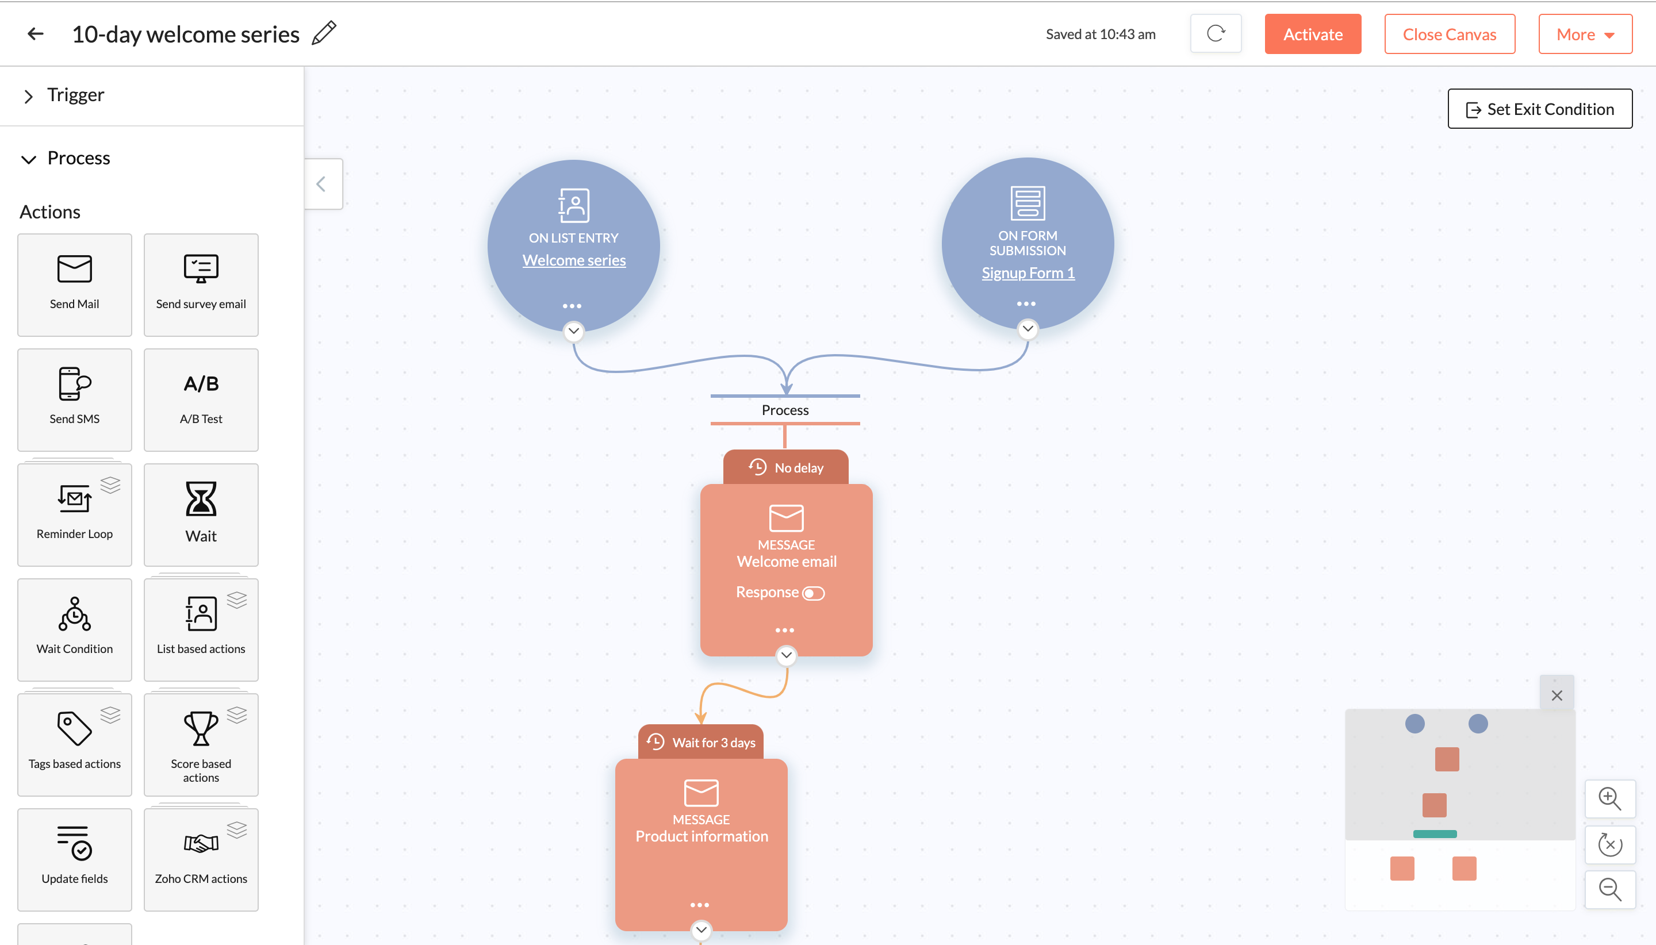Click the Activate button
Image resolution: width=1656 pixels, height=945 pixels.
pos(1313,33)
